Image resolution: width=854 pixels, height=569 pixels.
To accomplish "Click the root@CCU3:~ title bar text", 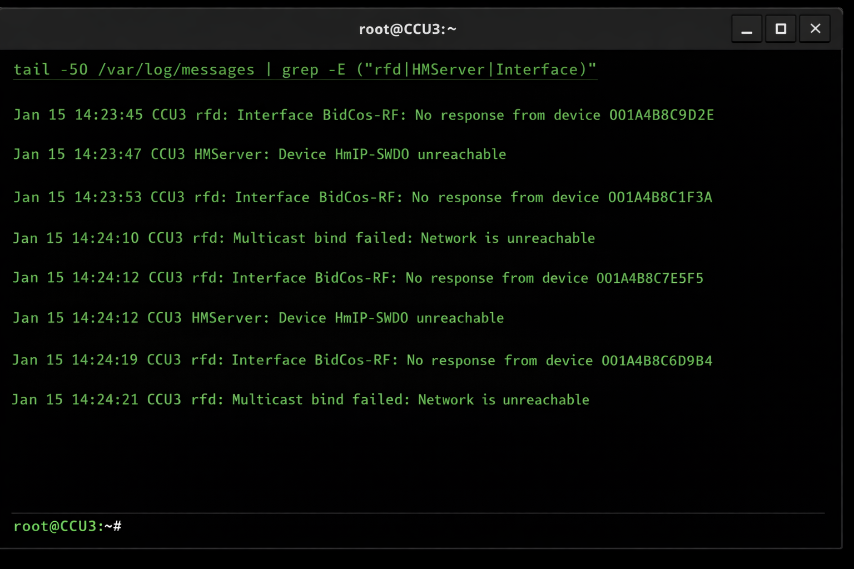I will pyautogui.click(x=408, y=28).
